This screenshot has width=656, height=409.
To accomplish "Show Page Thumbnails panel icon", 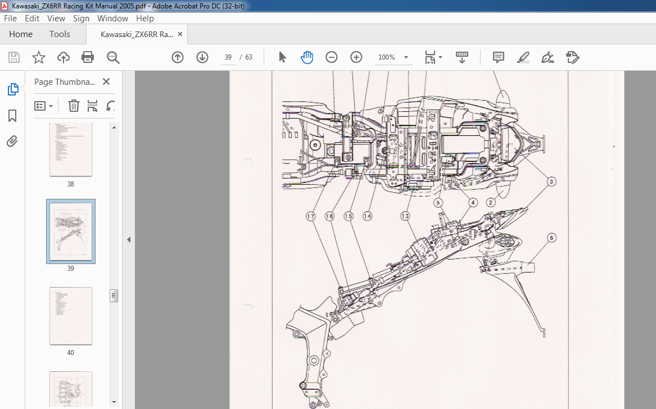I will (13, 89).
